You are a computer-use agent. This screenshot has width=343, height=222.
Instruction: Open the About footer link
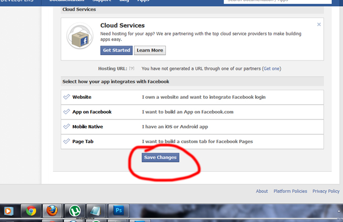pos(261,191)
